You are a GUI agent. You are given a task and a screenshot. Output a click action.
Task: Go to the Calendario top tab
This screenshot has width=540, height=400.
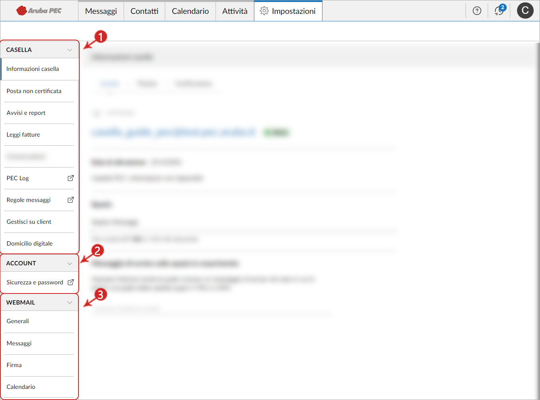[190, 11]
